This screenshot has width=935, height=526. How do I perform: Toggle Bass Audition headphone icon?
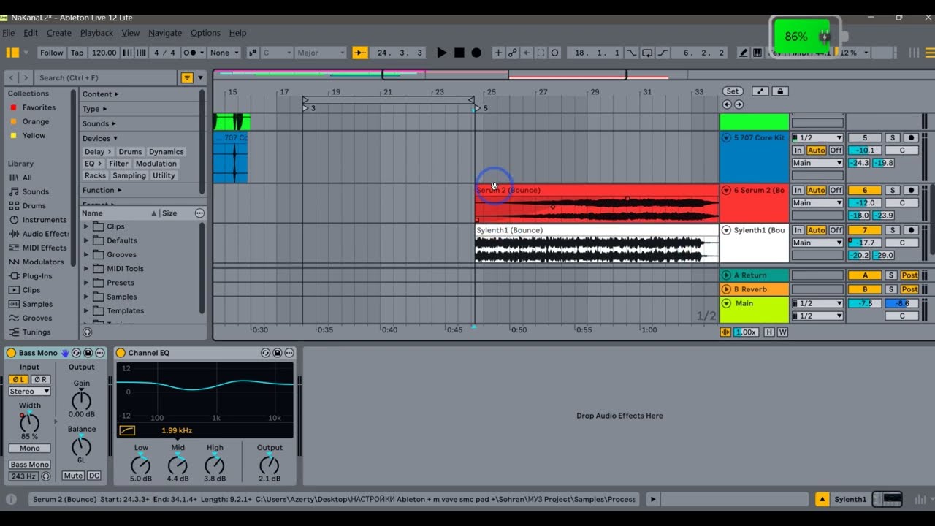click(46, 476)
